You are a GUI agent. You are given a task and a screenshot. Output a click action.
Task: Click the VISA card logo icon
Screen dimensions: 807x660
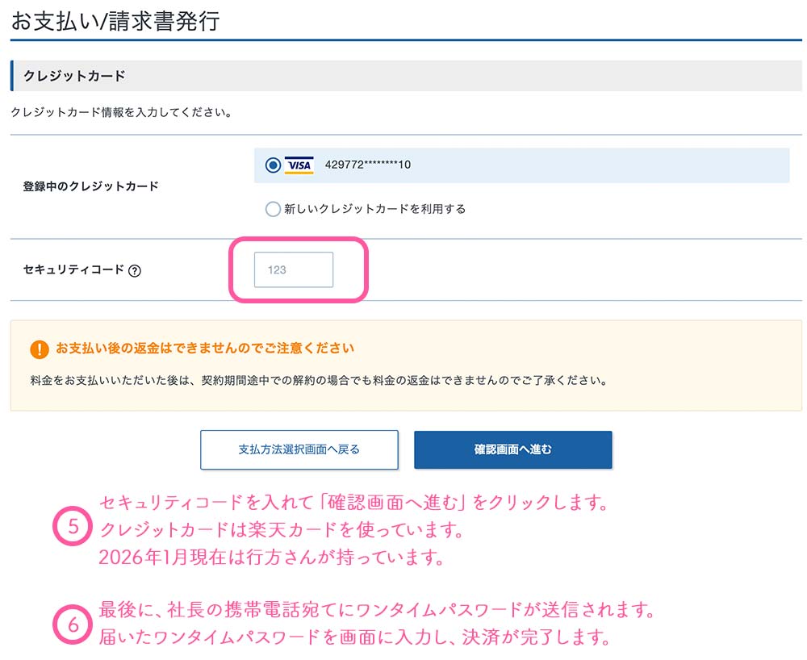[299, 165]
